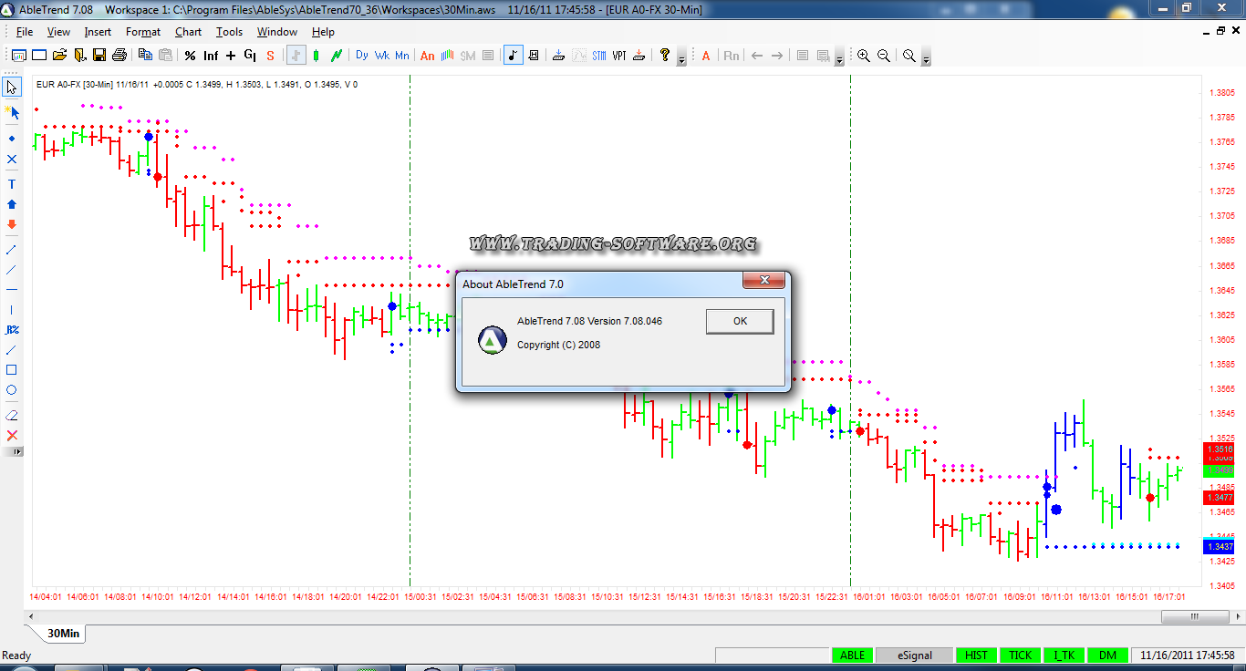Select the candlestick chart style icon
1246x671 pixels.
(x=317, y=56)
